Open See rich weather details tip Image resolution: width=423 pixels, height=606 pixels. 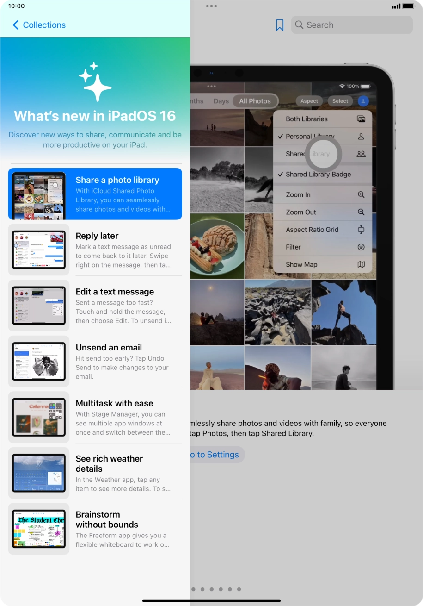[x=95, y=473]
